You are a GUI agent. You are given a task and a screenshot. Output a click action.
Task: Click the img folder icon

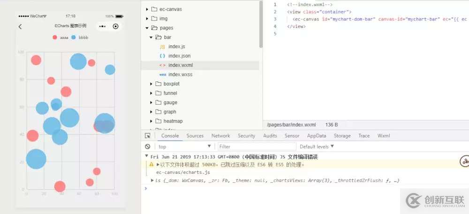point(154,19)
